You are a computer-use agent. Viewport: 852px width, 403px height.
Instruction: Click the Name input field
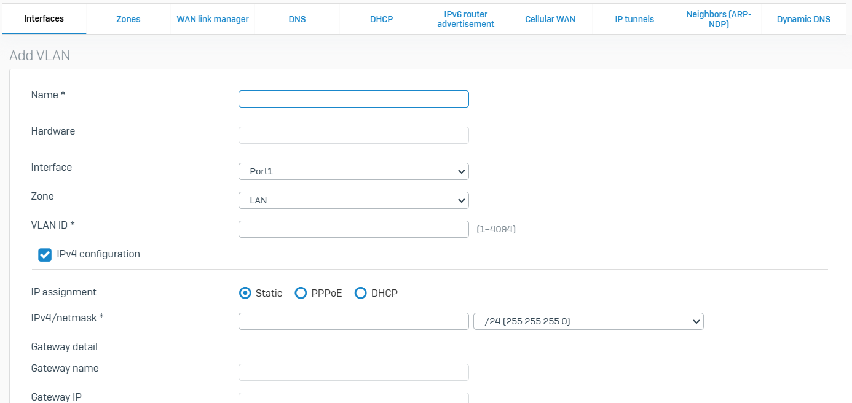[353, 99]
